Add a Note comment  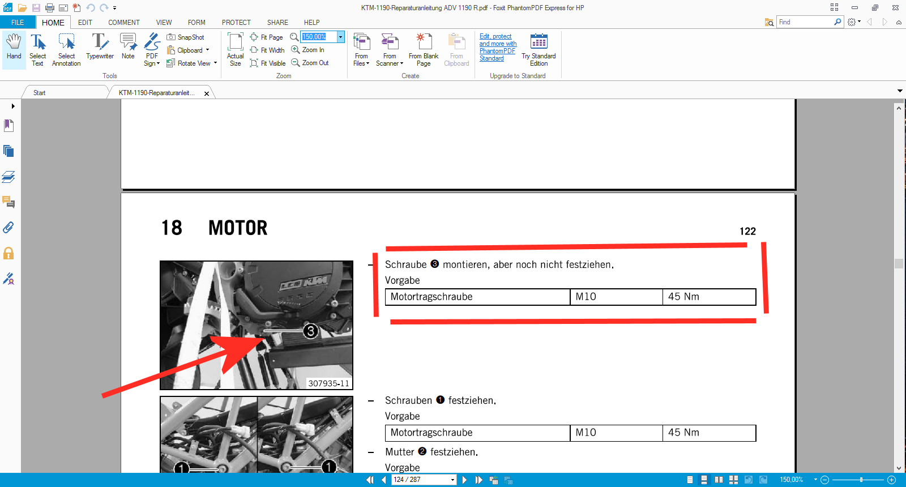pyautogui.click(x=128, y=48)
